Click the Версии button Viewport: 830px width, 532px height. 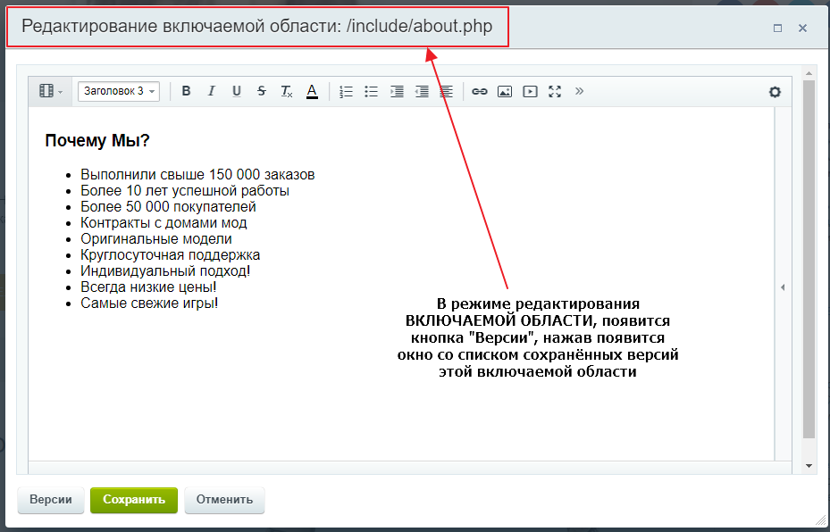(x=51, y=500)
